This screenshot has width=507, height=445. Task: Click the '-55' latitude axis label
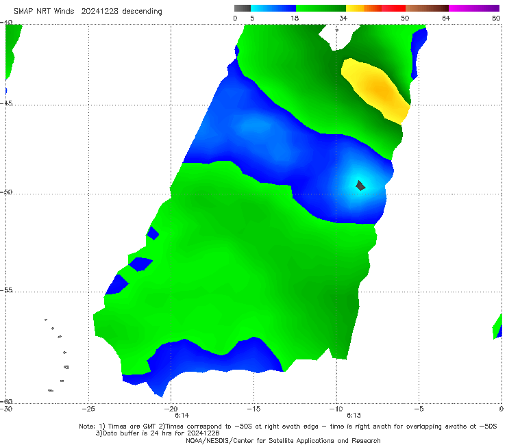[x=6, y=290]
